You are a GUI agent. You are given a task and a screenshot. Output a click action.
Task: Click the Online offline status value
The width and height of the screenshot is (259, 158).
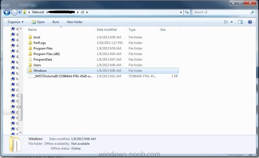pos(76,148)
